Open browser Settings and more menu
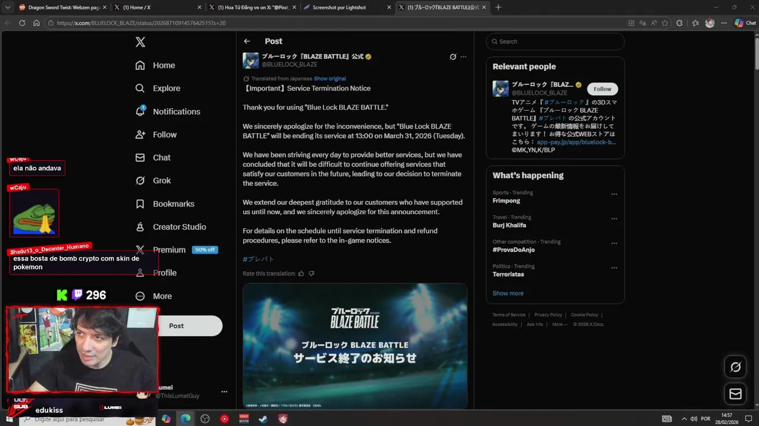Screen dimensions: 759x426 pyautogui.click(x=724, y=23)
